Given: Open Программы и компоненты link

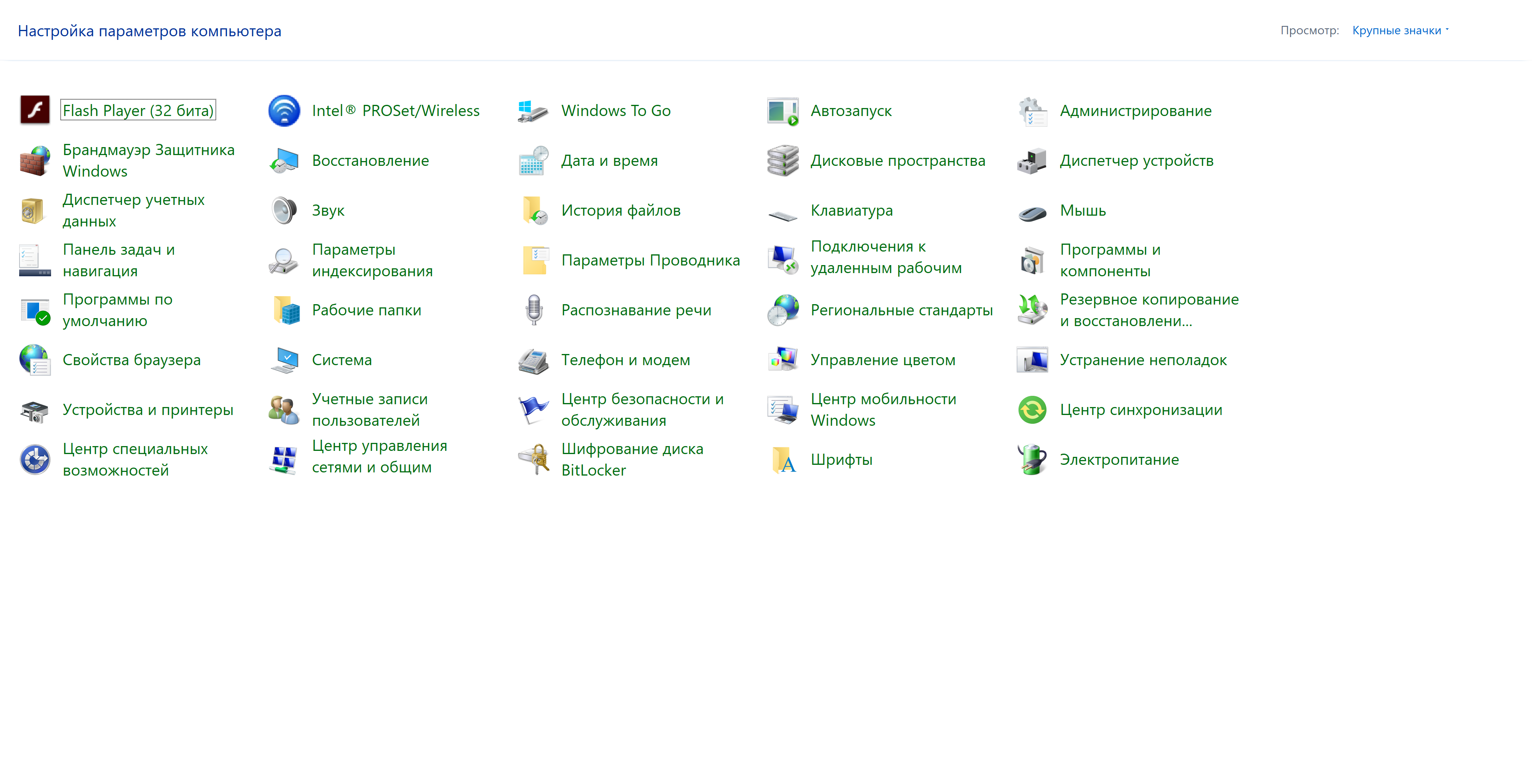Looking at the screenshot, I should pyautogui.click(x=1110, y=260).
